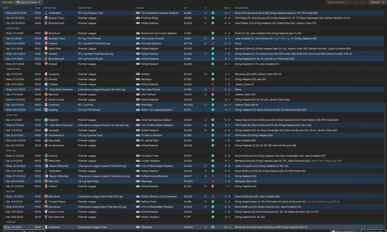Viewport: 387px width, 232px height.
Task: Open the Copy of Fixtures view dropdown
Action: click(28, 2)
